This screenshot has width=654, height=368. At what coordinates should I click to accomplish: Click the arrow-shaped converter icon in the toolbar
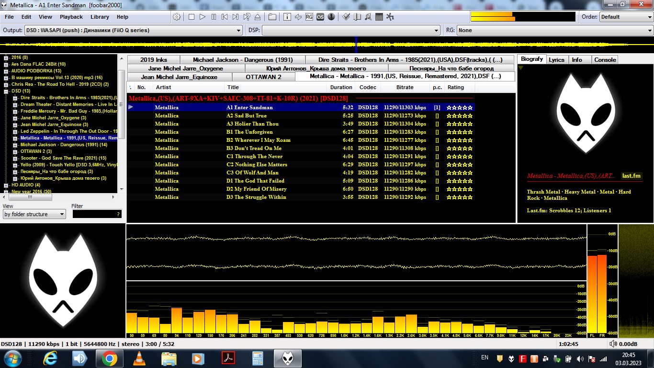pos(298,17)
